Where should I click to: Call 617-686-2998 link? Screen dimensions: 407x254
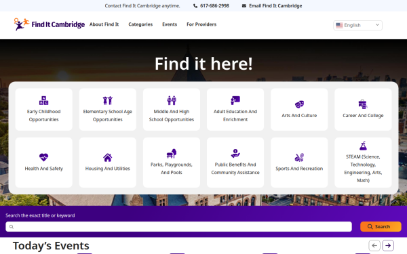(x=214, y=5)
